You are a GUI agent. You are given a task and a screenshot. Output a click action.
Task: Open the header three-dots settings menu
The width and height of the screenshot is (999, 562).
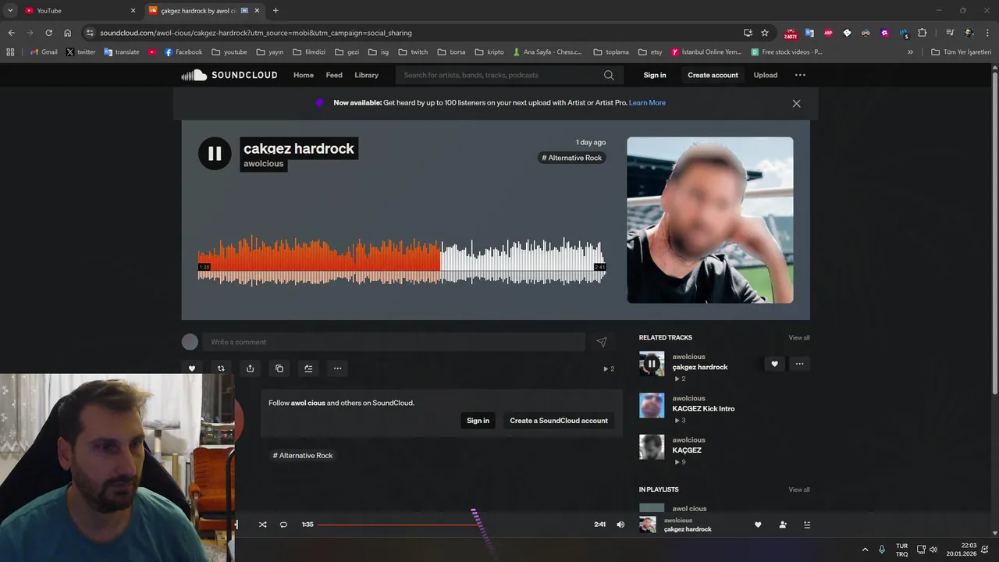pos(800,75)
